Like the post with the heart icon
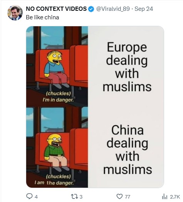Screen dimensions: 183x202 pos(119,197)
